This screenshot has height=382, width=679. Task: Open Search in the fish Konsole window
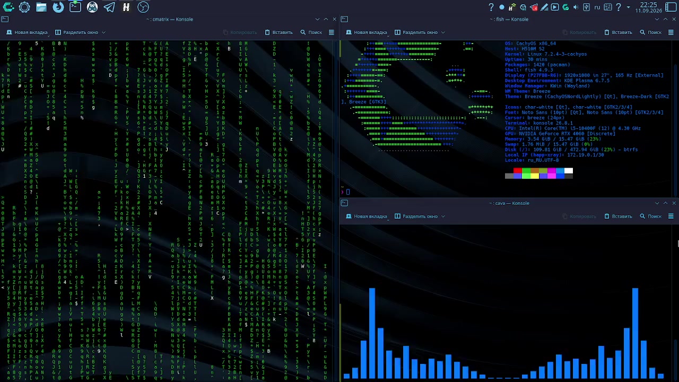pos(651,32)
